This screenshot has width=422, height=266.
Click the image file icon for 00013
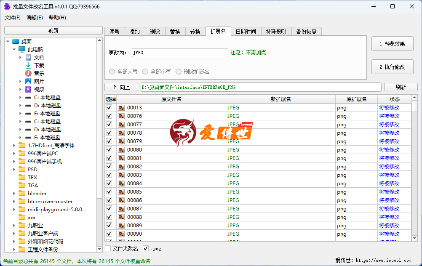click(x=121, y=108)
